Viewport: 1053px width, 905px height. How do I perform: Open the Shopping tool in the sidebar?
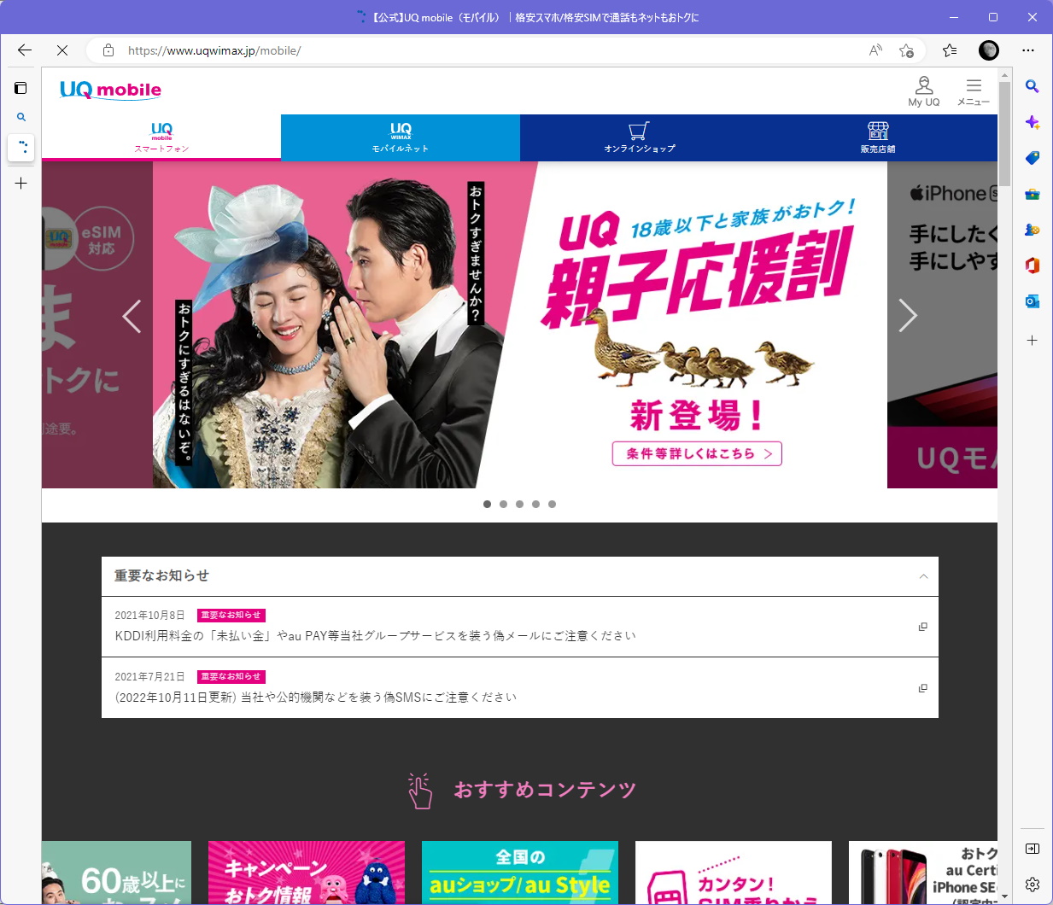click(x=1033, y=158)
